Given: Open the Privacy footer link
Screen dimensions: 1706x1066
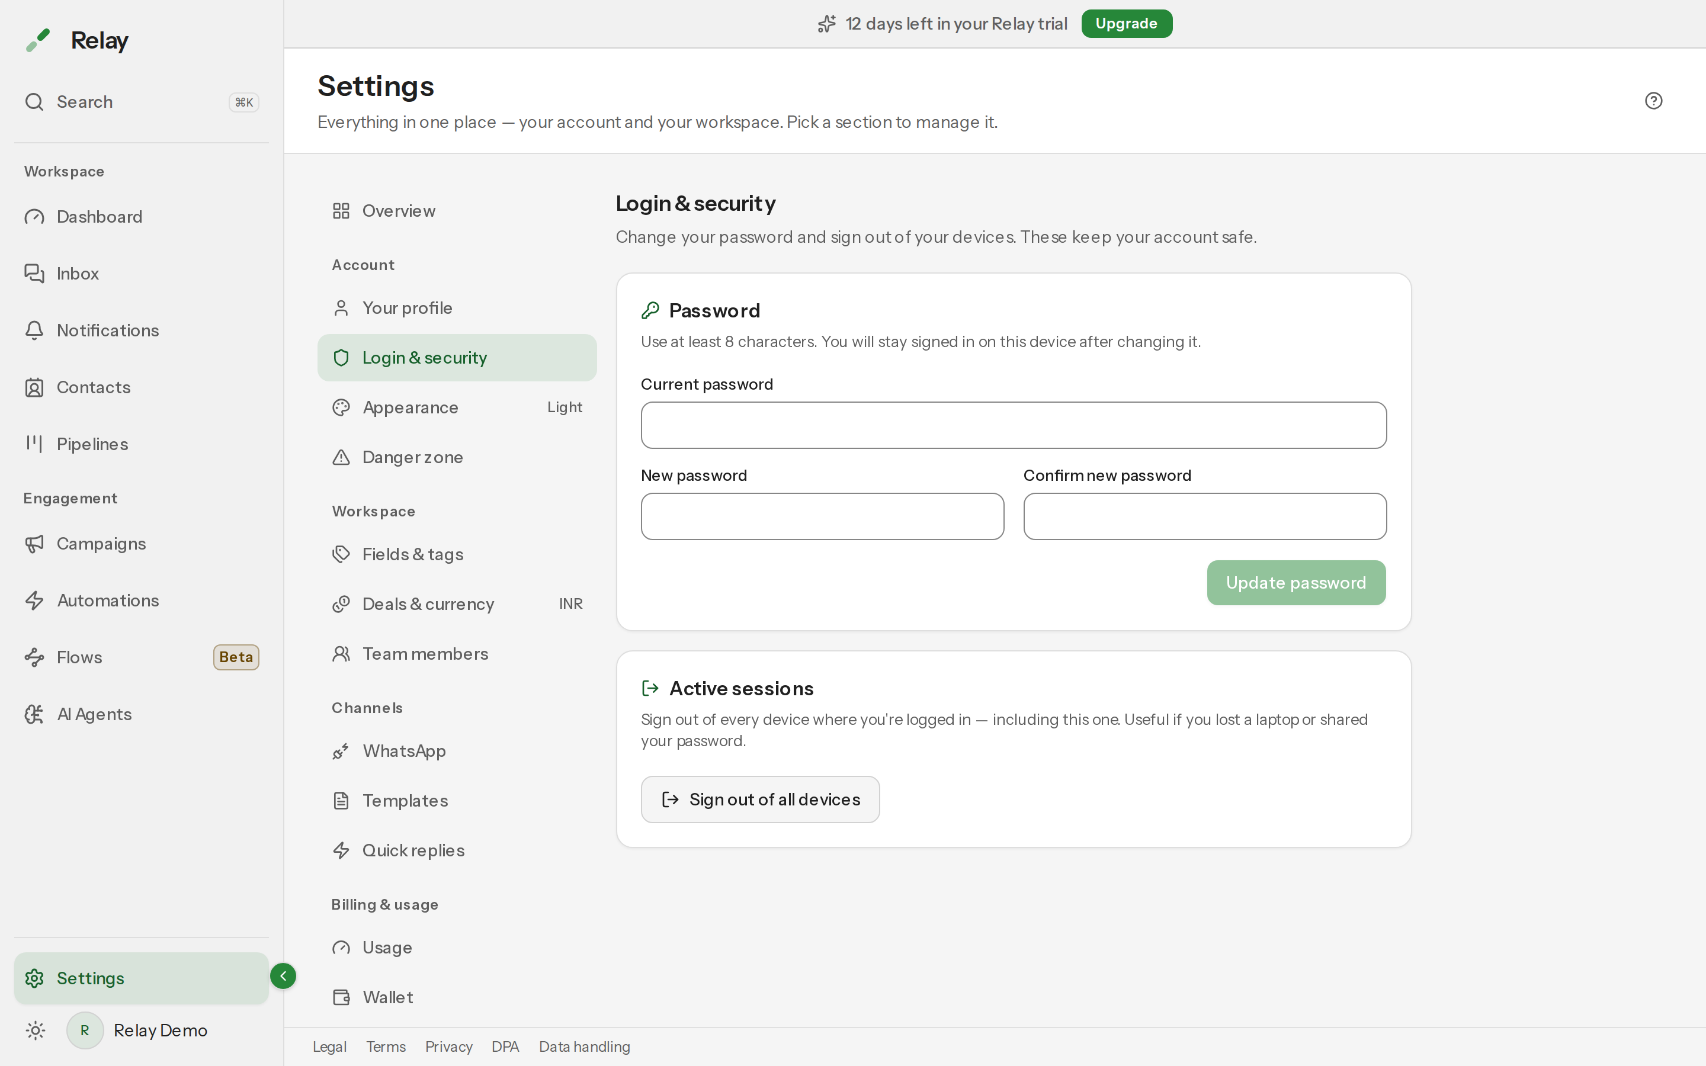Looking at the screenshot, I should click(x=448, y=1046).
